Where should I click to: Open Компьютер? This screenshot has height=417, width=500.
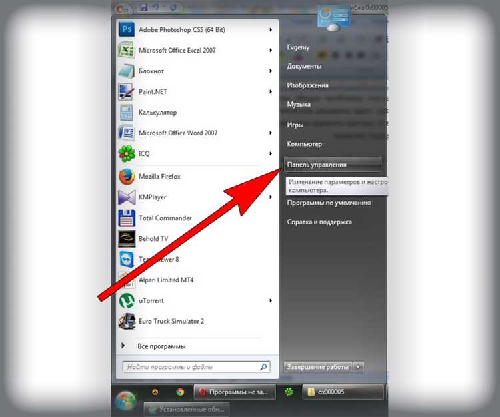tap(304, 144)
